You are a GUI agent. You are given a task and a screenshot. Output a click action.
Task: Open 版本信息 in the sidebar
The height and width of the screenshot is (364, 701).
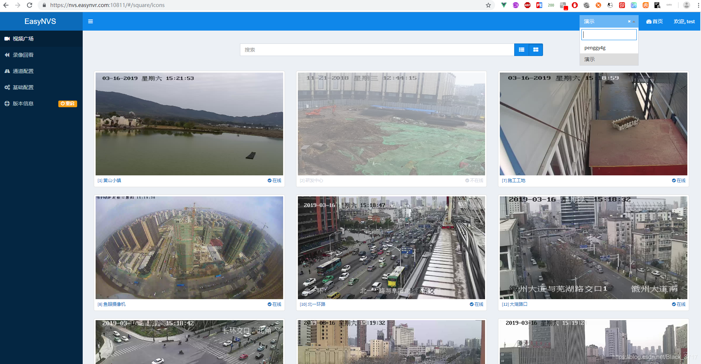tap(23, 104)
